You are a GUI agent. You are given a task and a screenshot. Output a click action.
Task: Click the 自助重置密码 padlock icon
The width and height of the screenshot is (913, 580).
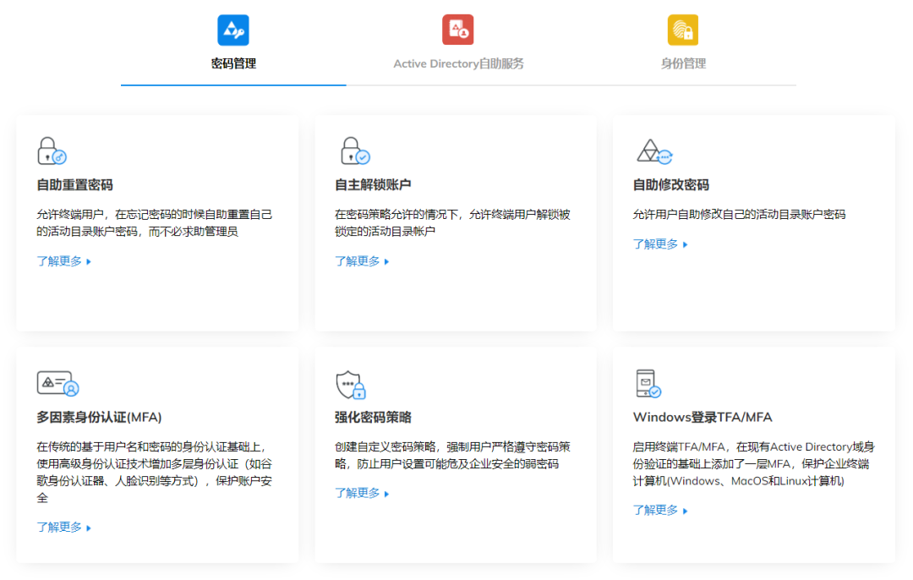point(52,151)
